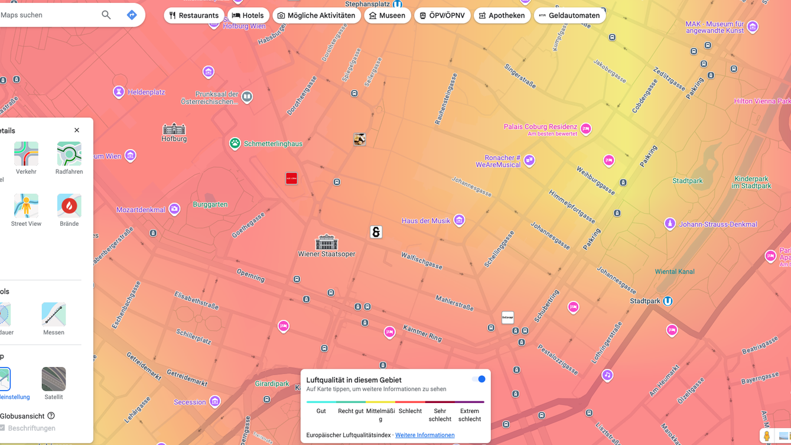The height and width of the screenshot is (445, 791).
Task: Close the map details panel
Action: [x=77, y=131]
